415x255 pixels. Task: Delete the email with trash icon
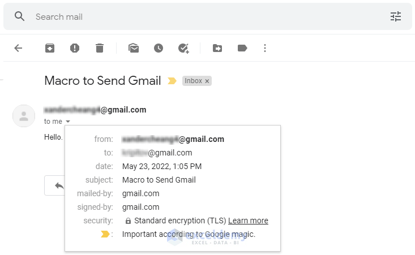point(100,49)
